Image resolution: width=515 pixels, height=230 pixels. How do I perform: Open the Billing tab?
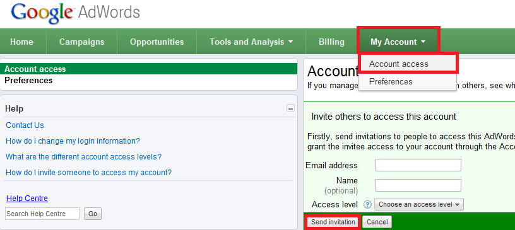(x=331, y=42)
